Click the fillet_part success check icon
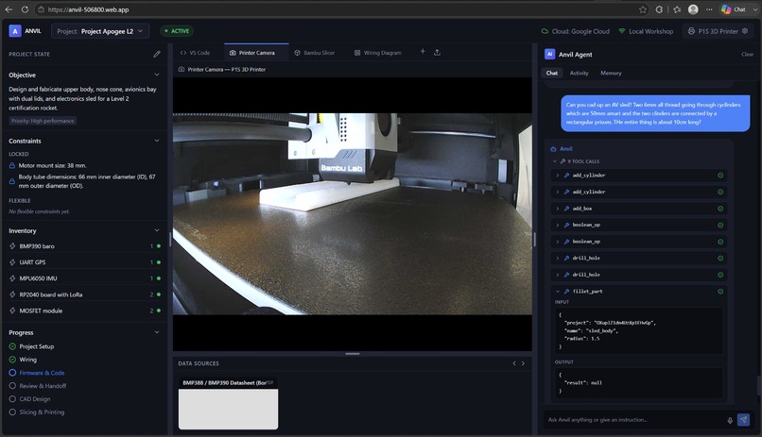The height and width of the screenshot is (437, 762). tap(720, 291)
